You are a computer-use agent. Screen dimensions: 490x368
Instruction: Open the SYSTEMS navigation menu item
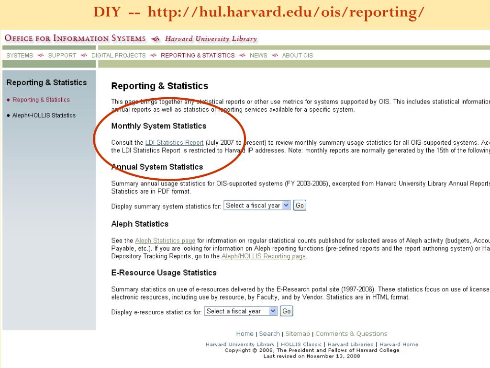click(19, 56)
